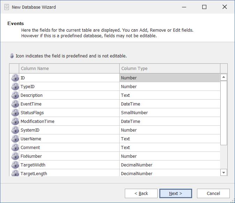Select the ModificationTime column name cell

[x=69, y=122]
